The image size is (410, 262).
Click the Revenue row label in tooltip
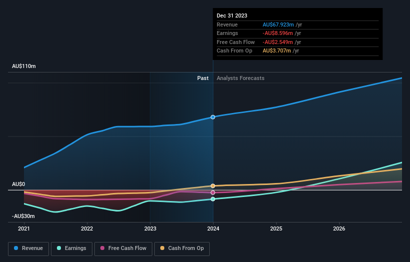point(227,24)
